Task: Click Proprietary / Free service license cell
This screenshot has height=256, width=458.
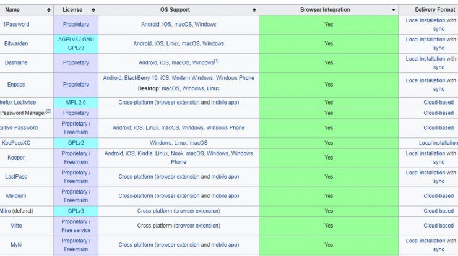Action: click(76, 226)
